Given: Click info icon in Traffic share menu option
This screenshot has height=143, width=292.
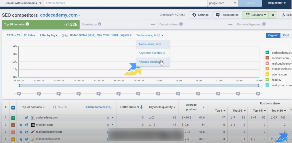Looking at the screenshot, I should click(x=160, y=44).
